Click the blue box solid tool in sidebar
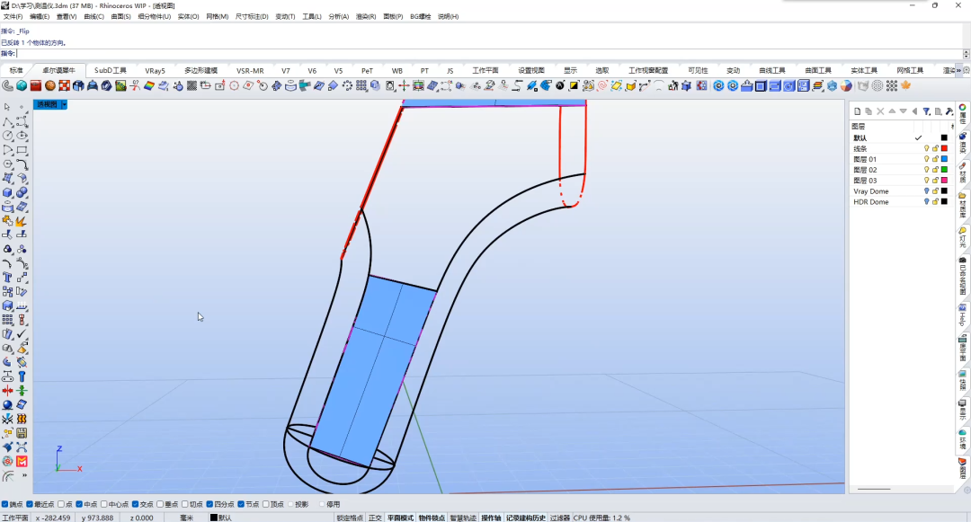 [7, 192]
